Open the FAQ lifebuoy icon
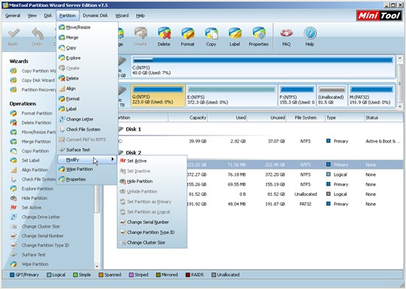Screen dimensions: 406x289 click(x=286, y=33)
